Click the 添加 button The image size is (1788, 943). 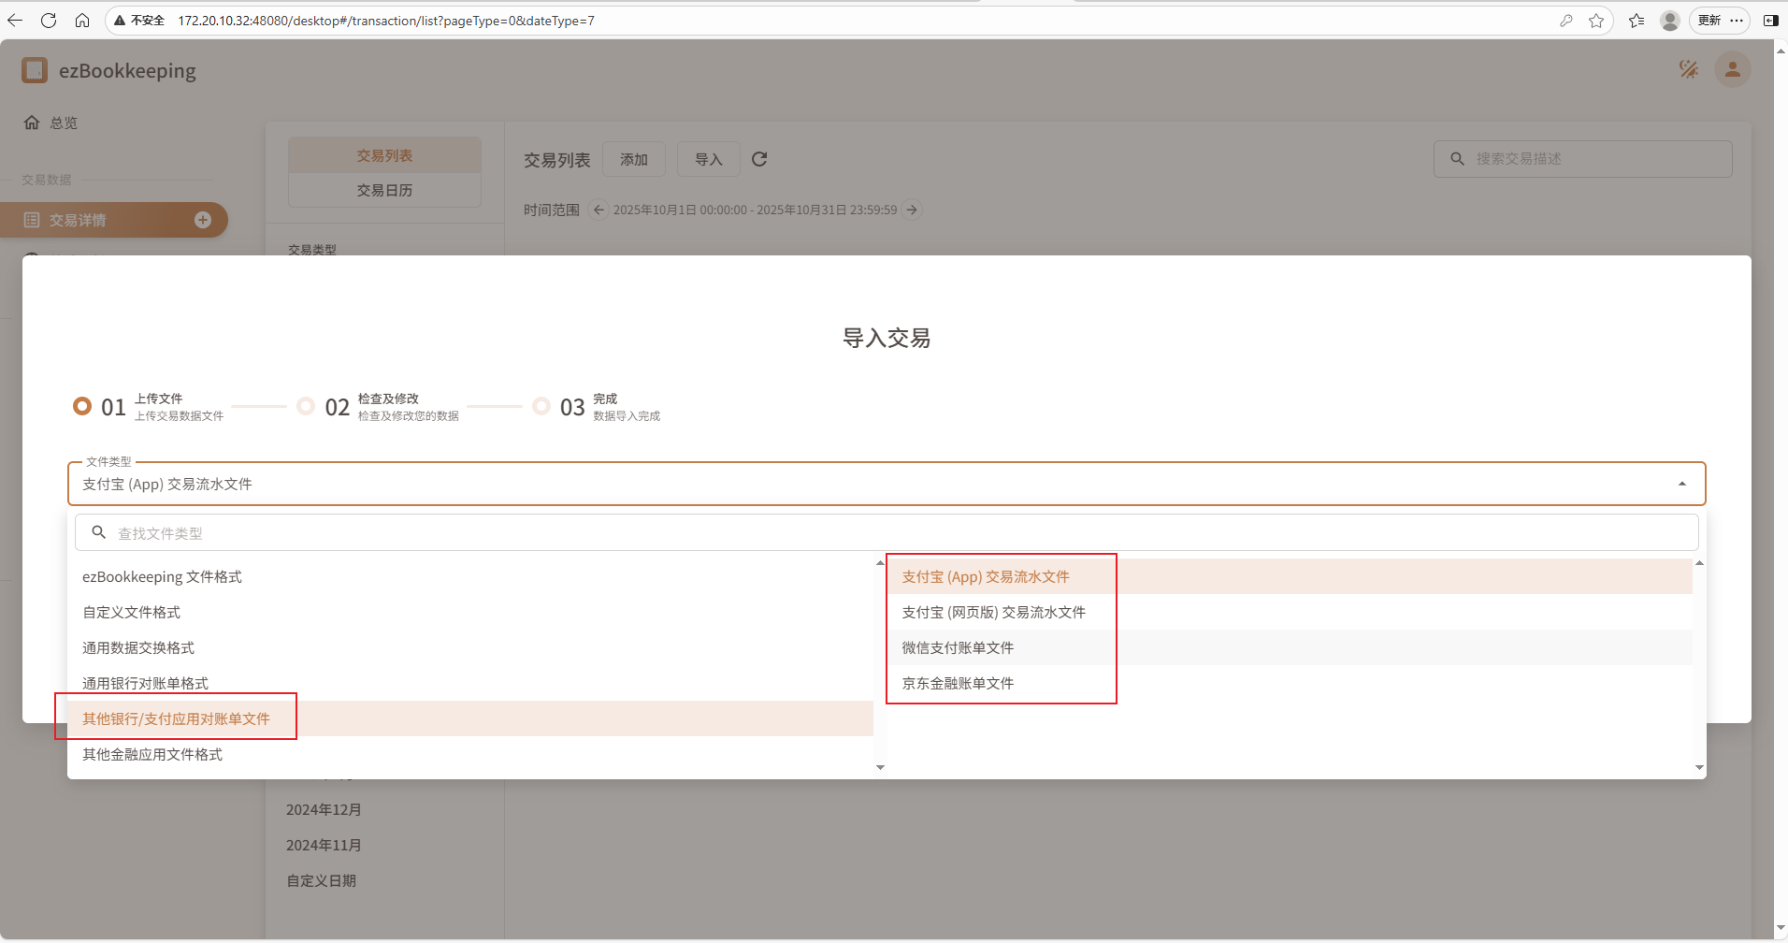633,159
